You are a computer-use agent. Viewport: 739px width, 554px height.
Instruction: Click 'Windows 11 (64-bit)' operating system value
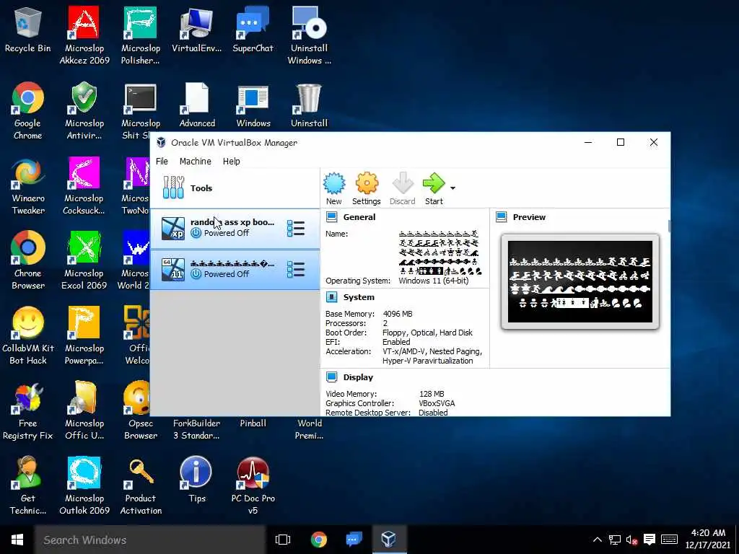tap(434, 281)
